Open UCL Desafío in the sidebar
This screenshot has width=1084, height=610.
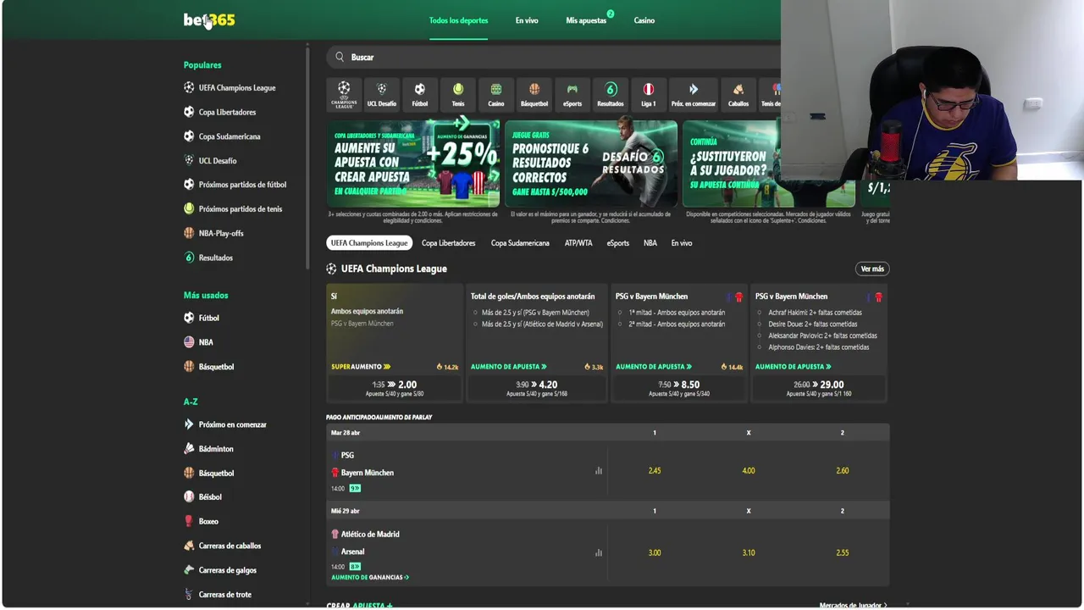[210, 160]
